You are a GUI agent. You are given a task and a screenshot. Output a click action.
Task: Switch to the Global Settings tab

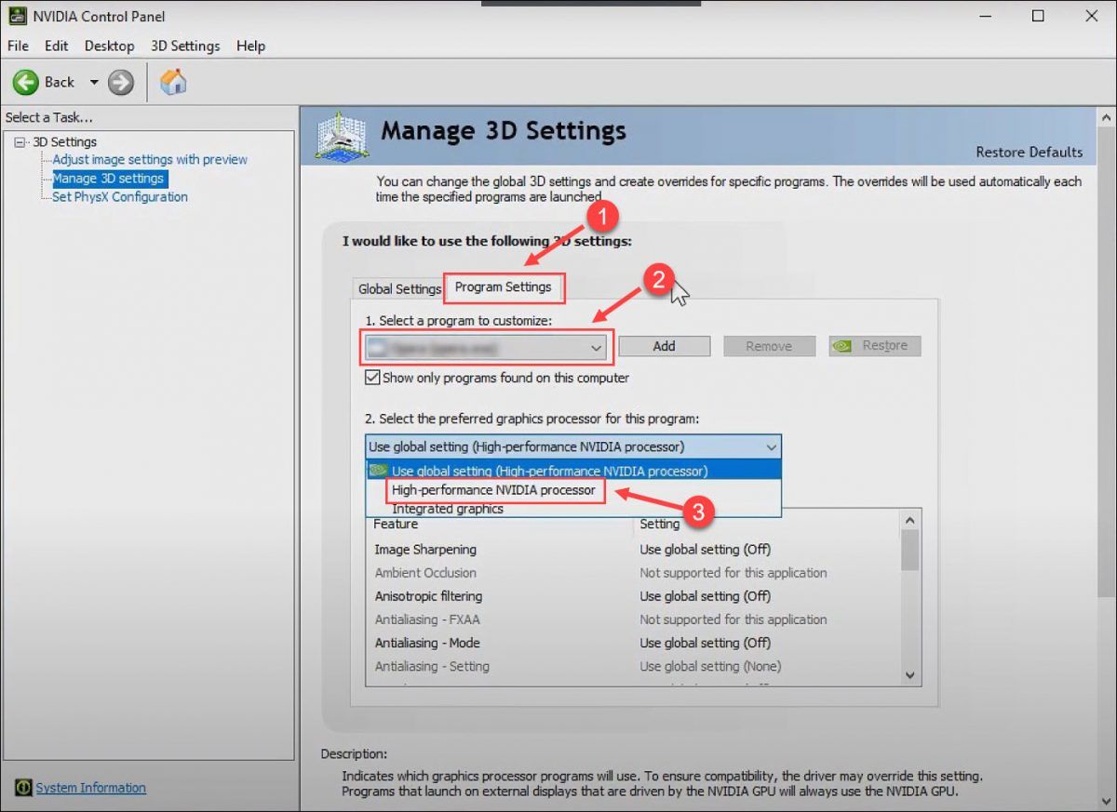(x=399, y=288)
